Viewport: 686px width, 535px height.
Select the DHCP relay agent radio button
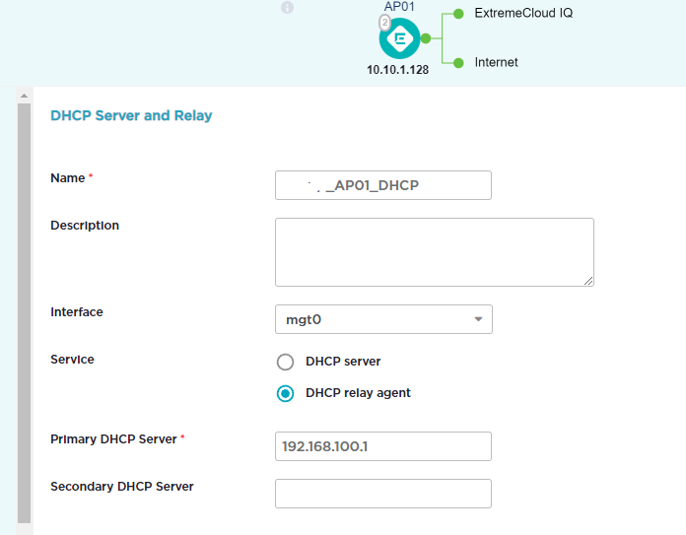tap(286, 393)
